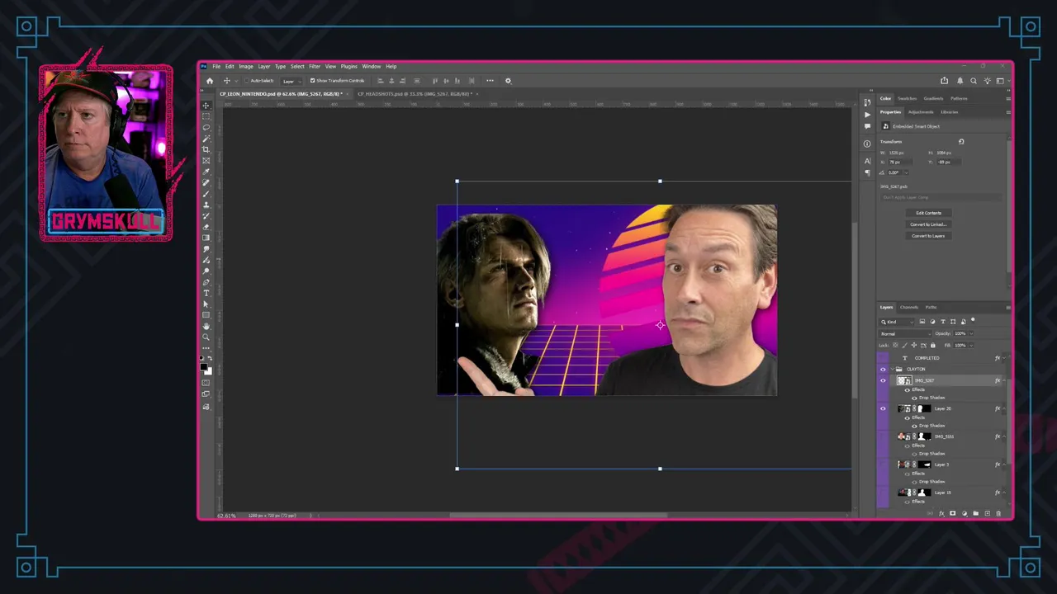Reset the transform in Properties panel
1057x594 pixels.
961,142
